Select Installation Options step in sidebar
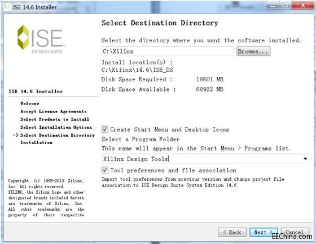 pyautogui.click(x=56, y=127)
